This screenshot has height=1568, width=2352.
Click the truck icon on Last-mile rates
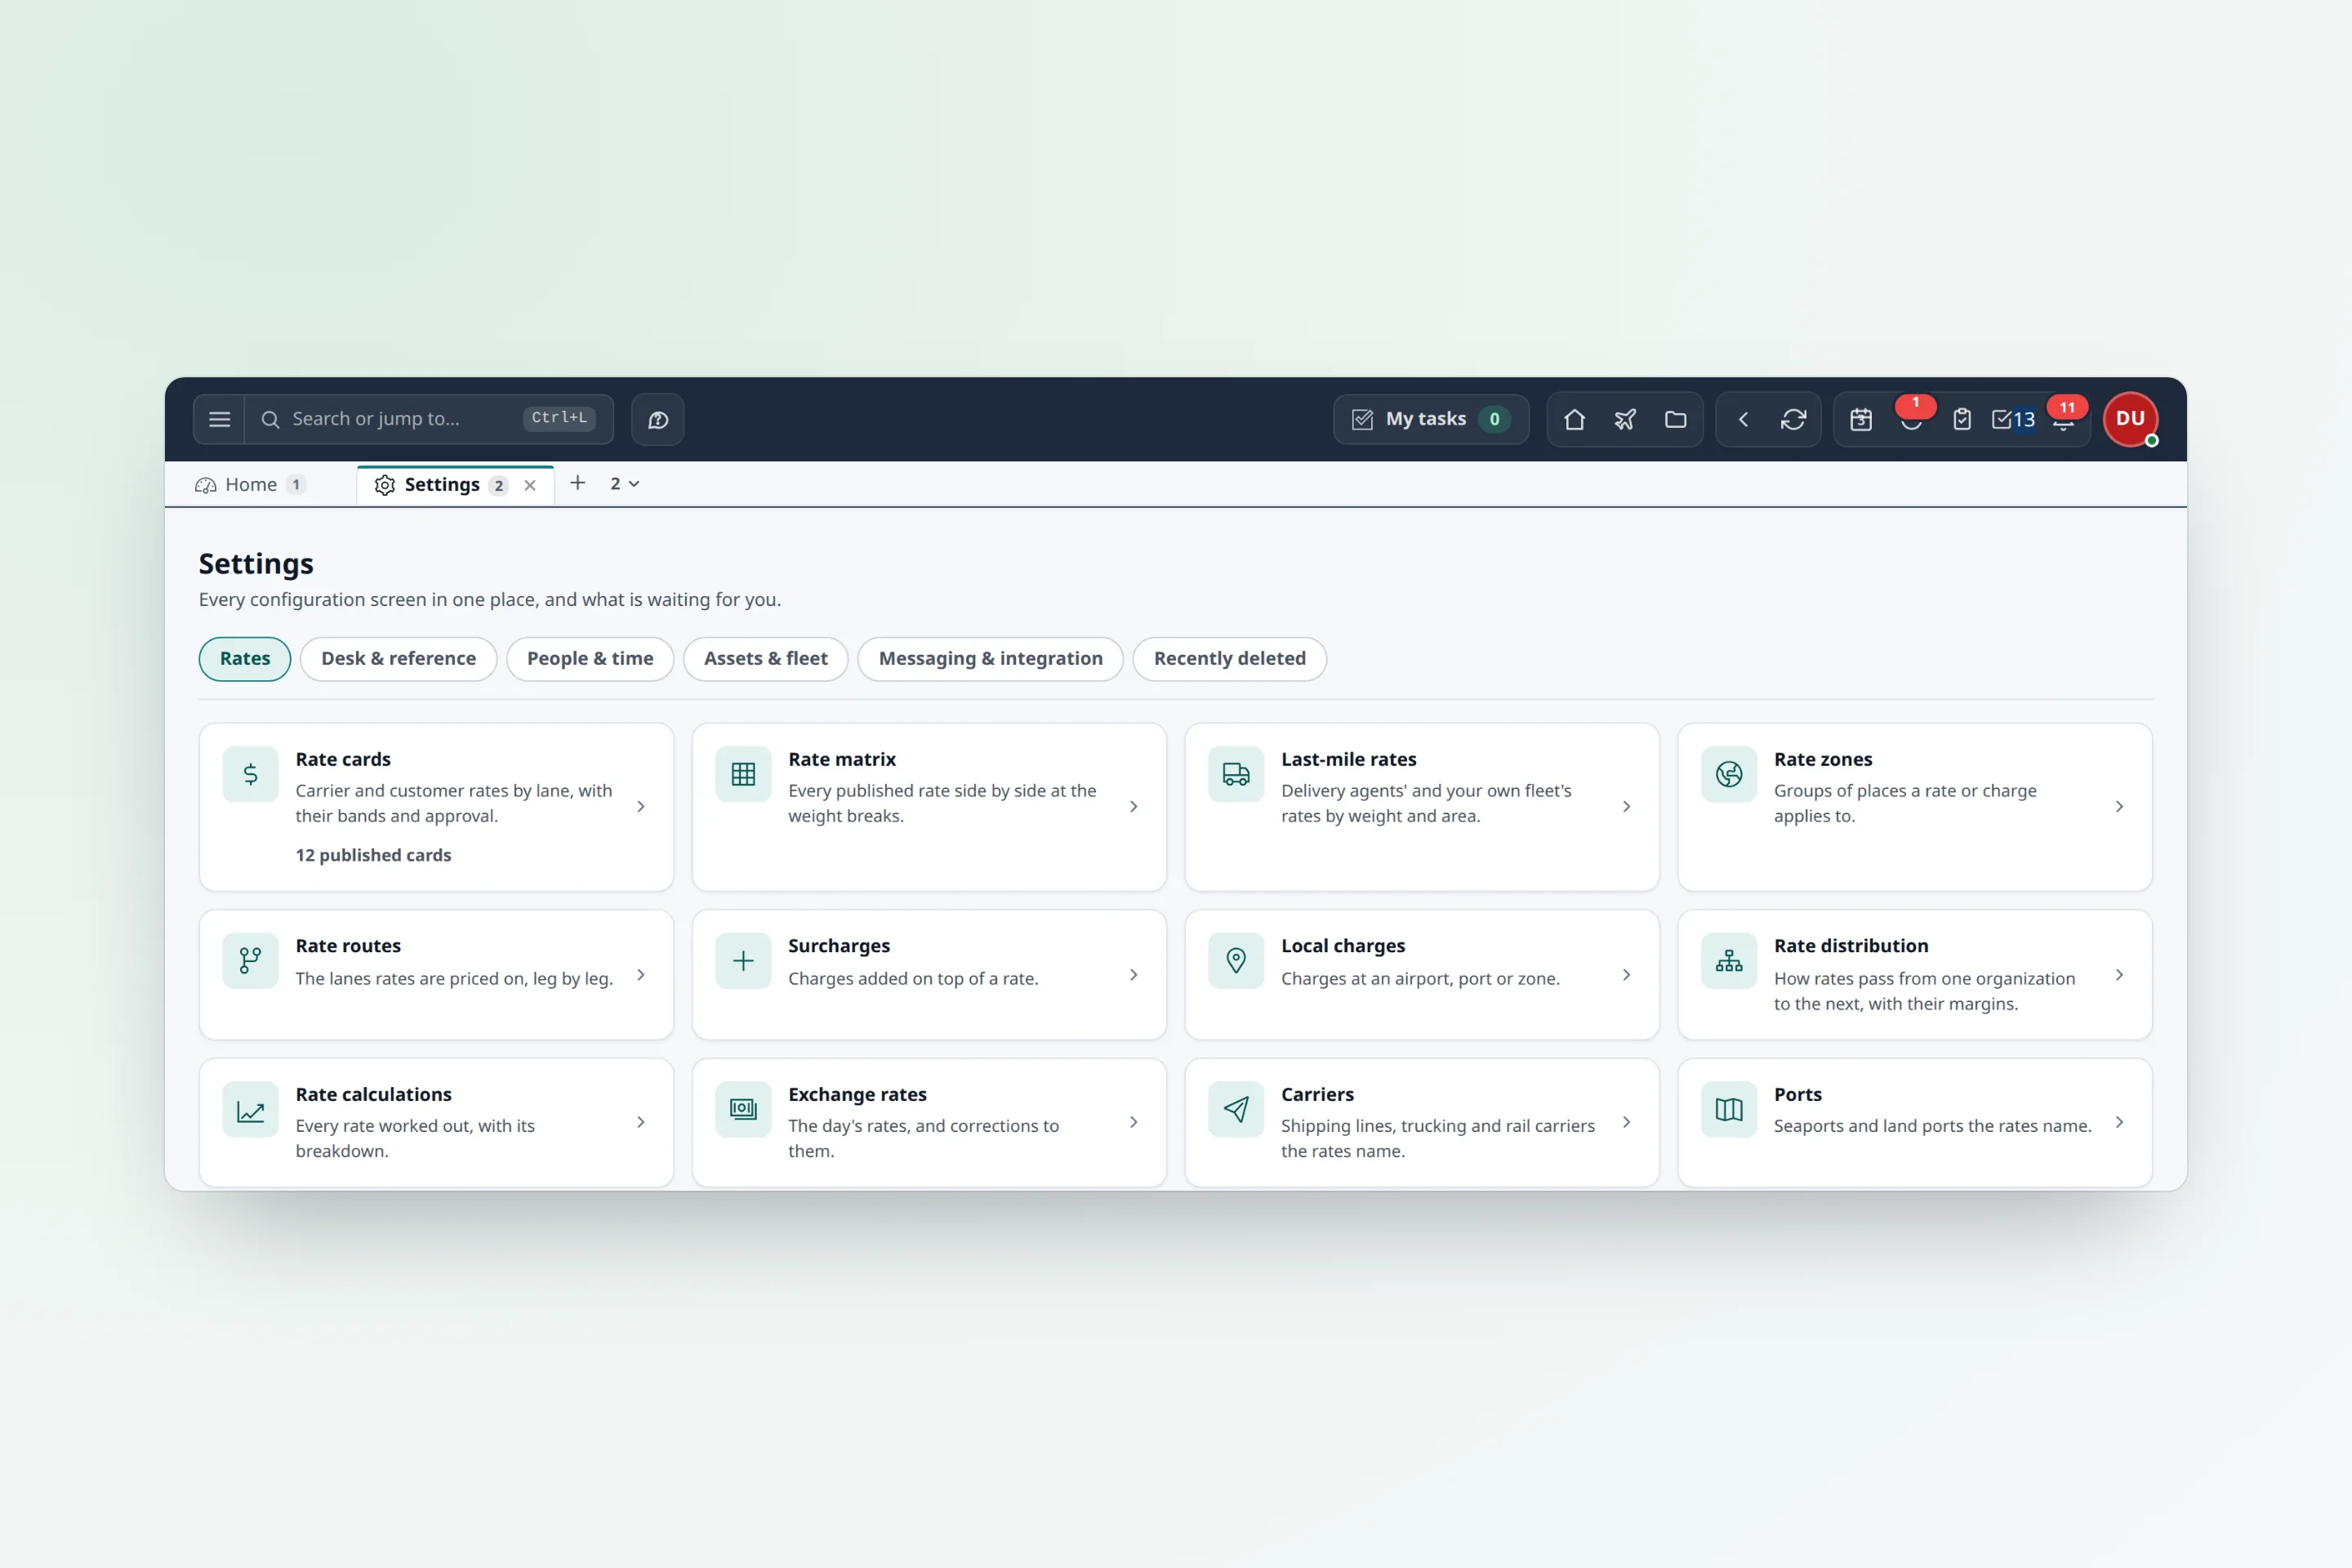1236,774
